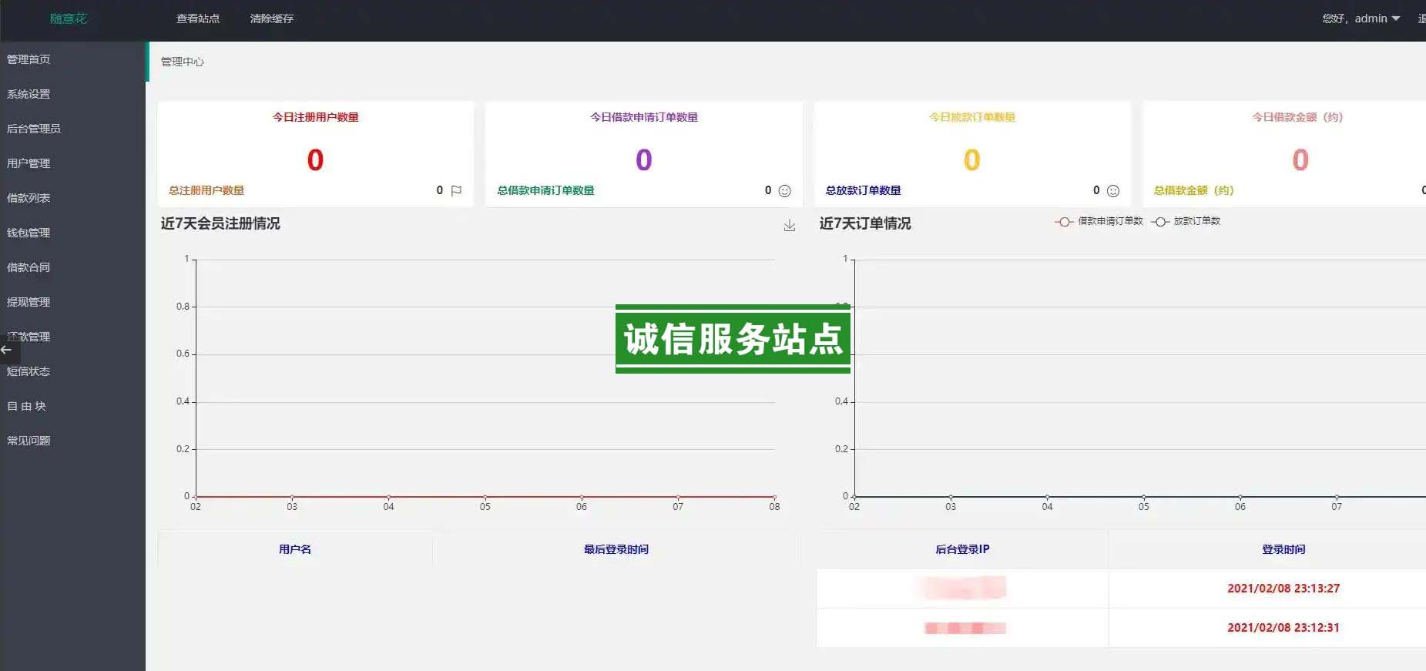Click smiley icon beside total loan applications

tap(784, 191)
